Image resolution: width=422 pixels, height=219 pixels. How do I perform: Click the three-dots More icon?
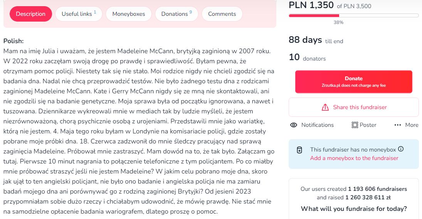point(398,125)
